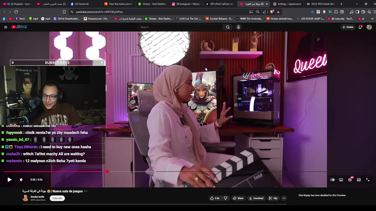
Task: Toggle the browser sidebar panel
Action: [x=357, y=12]
